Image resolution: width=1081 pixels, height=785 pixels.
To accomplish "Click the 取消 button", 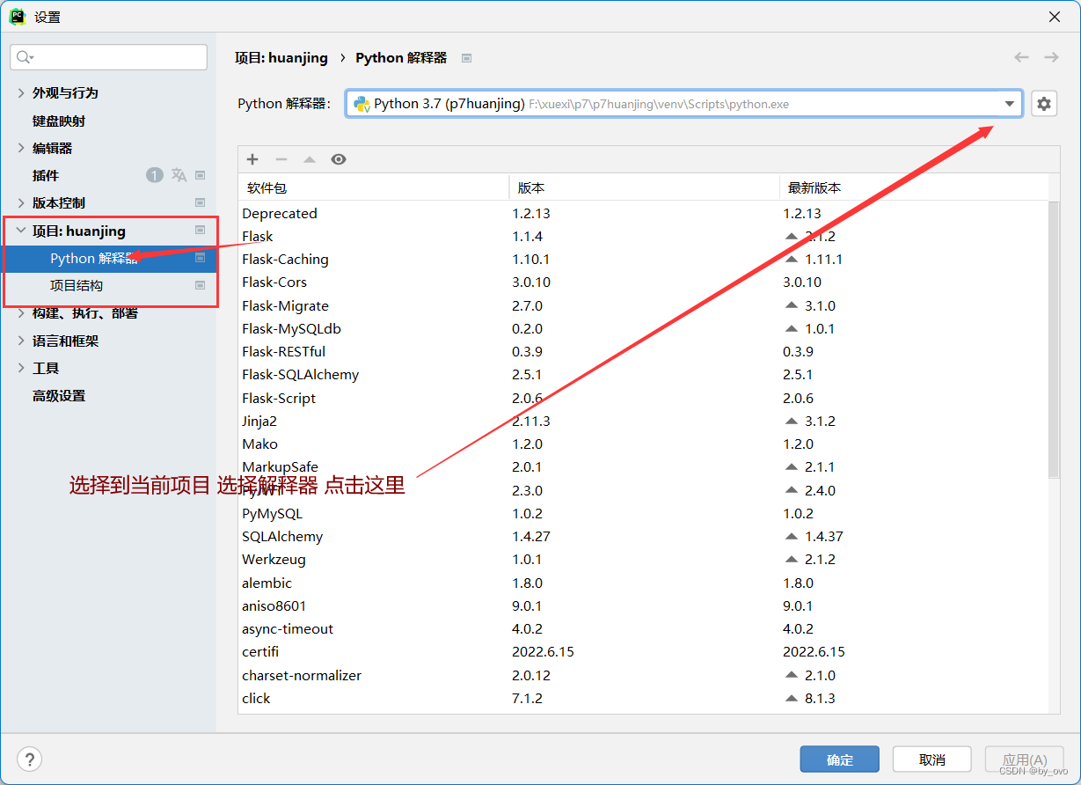I will 932,759.
